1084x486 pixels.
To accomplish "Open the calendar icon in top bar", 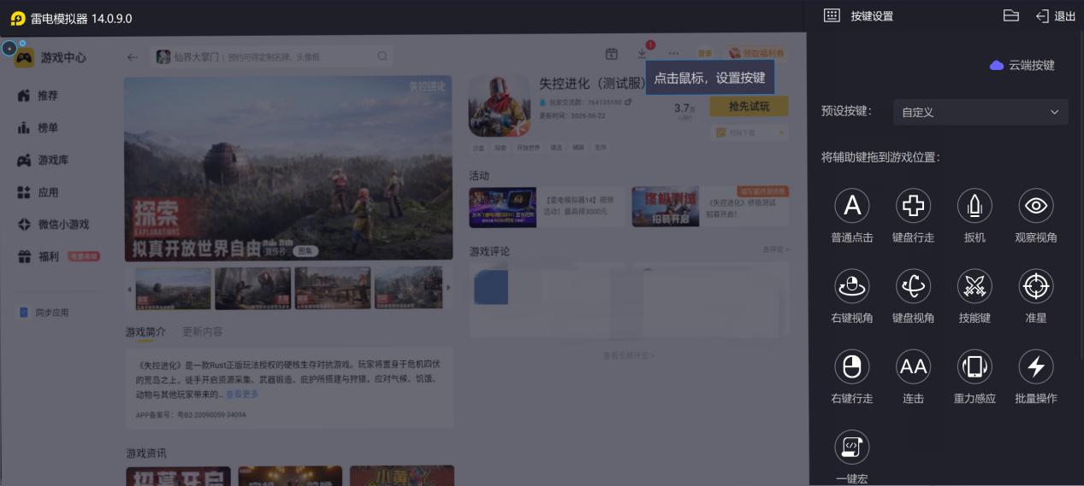I will coord(612,54).
